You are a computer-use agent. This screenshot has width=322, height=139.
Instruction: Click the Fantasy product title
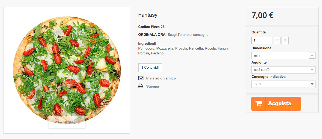coord(148,15)
